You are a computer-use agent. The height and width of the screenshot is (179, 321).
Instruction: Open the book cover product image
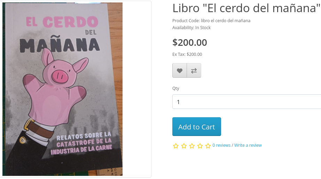[x=62, y=89]
